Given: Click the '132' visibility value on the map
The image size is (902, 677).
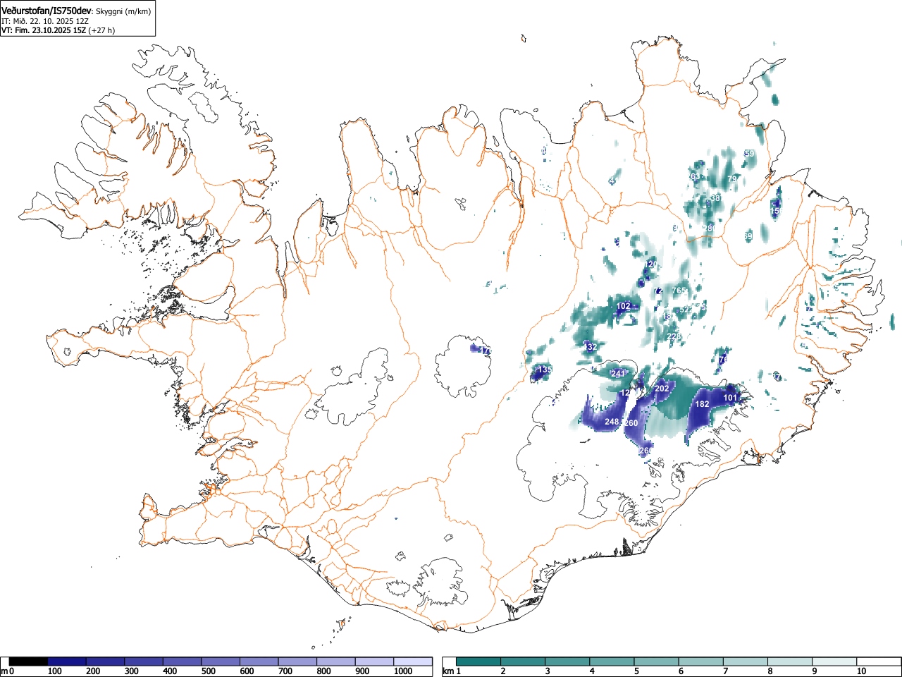Looking at the screenshot, I should 591,347.
